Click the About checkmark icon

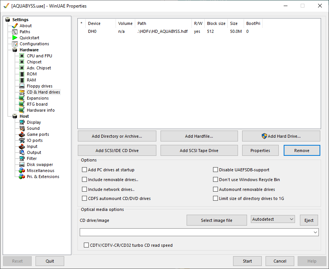[15, 26]
